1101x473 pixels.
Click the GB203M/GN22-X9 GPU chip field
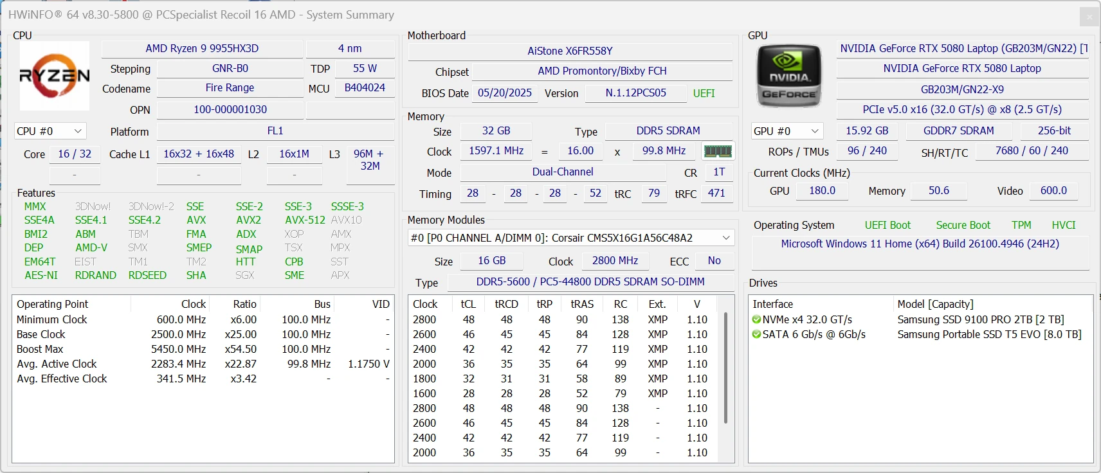[x=961, y=90]
